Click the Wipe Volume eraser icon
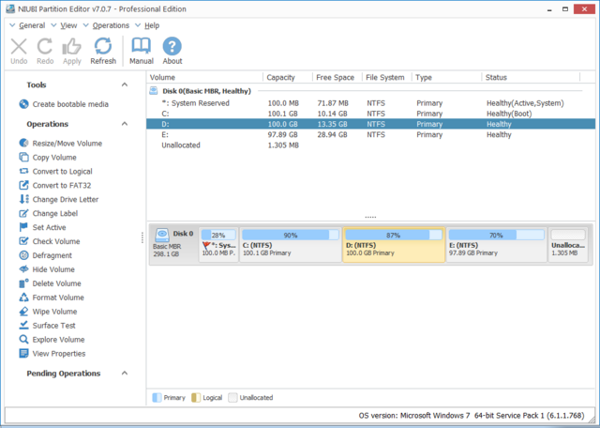600x428 pixels. [23, 312]
